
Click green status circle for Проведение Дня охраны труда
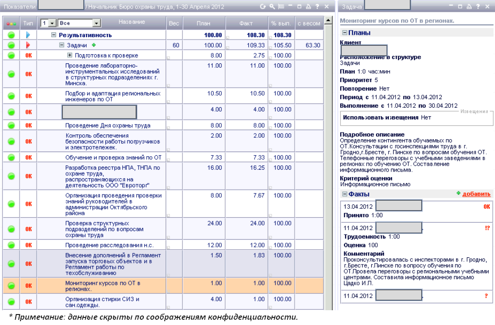click(x=11, y=125)
